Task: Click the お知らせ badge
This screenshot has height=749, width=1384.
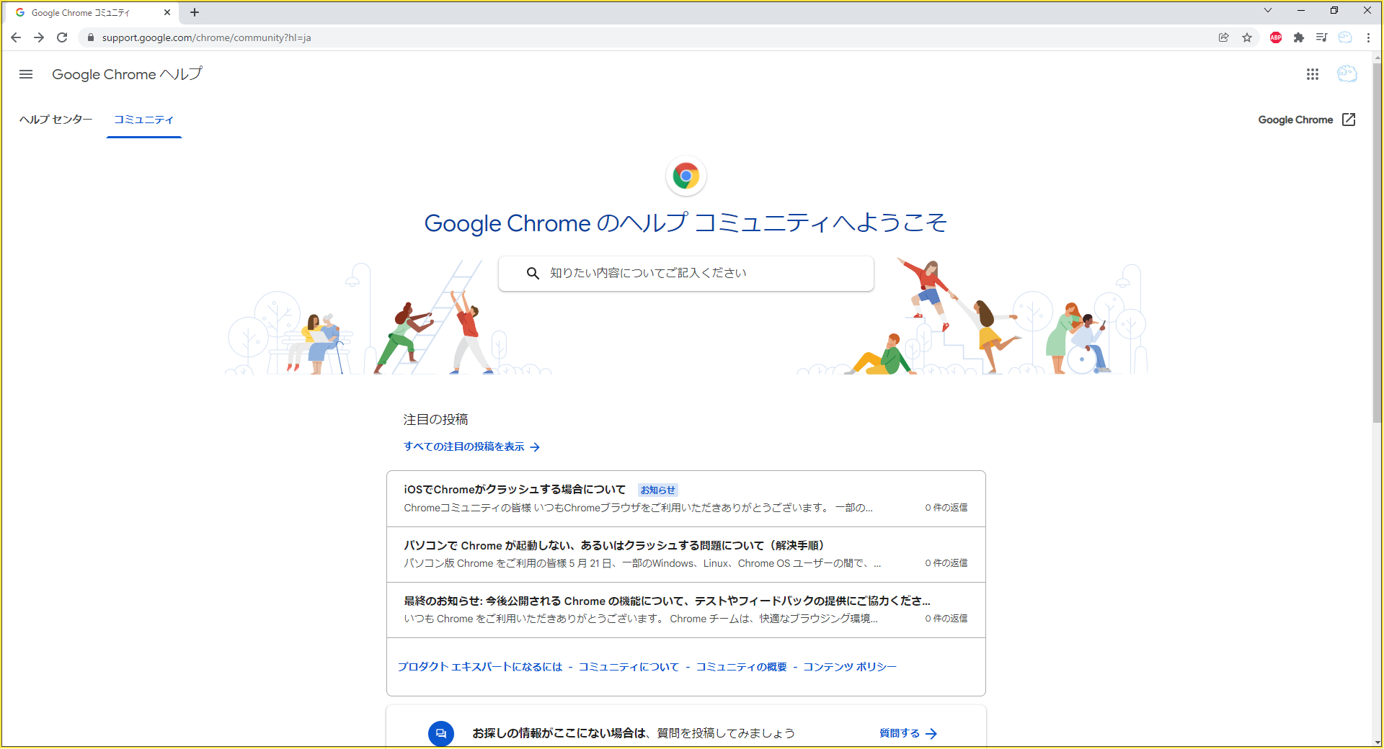Action: (658, 490)
